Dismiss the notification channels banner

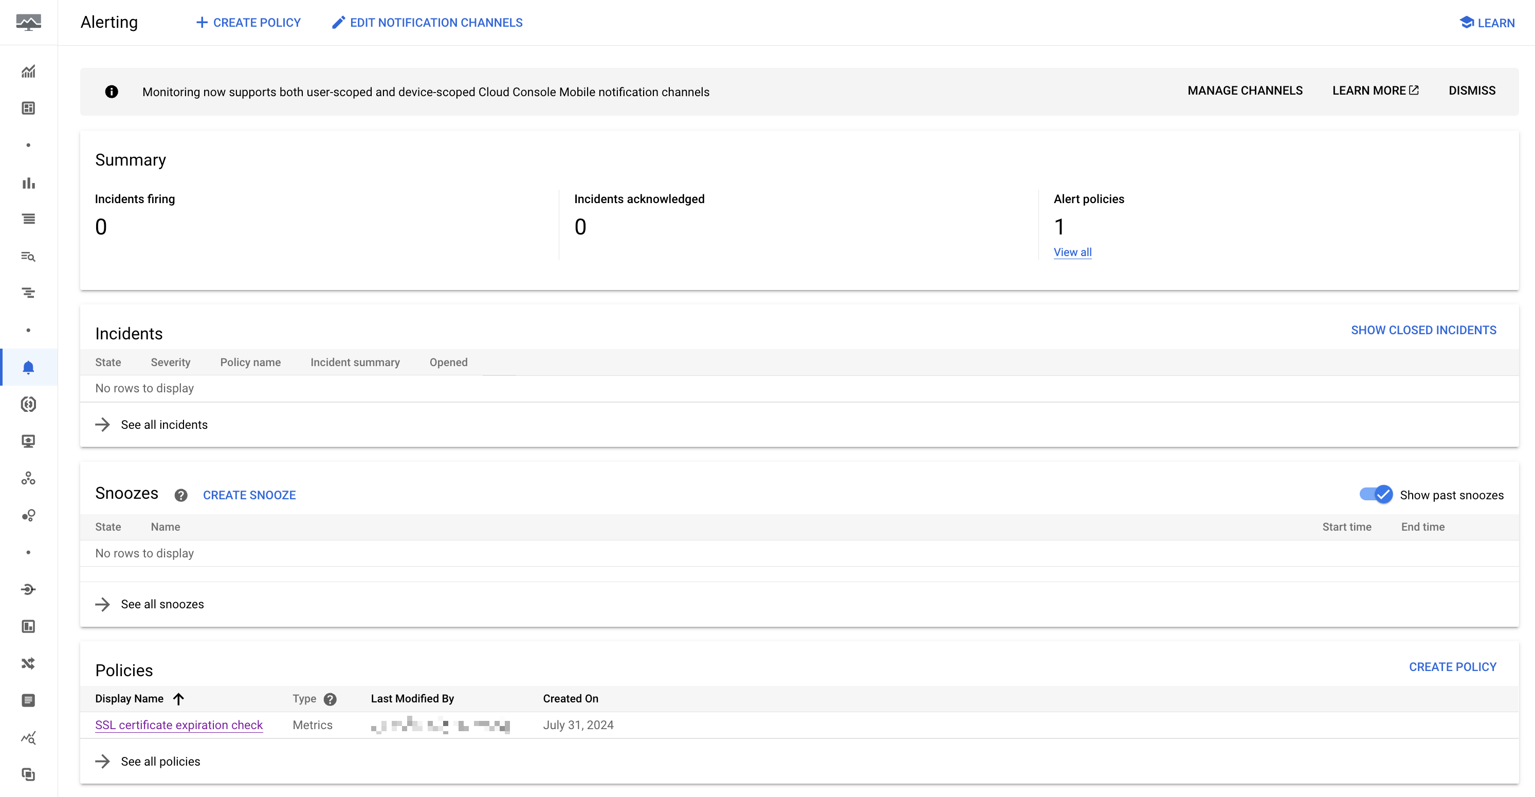click(x=1471, y=90)
